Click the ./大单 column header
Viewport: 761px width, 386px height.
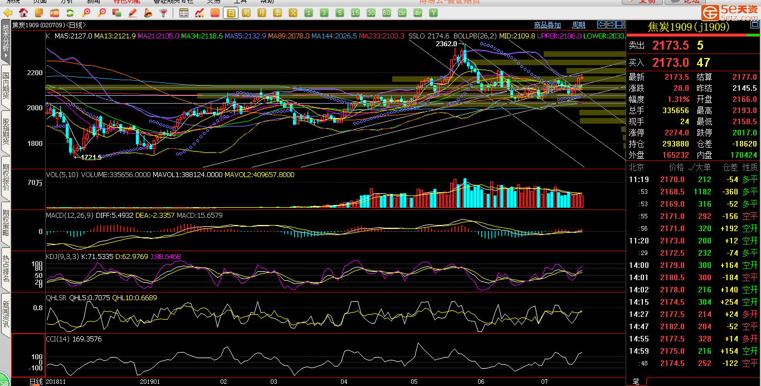point(700,167)
